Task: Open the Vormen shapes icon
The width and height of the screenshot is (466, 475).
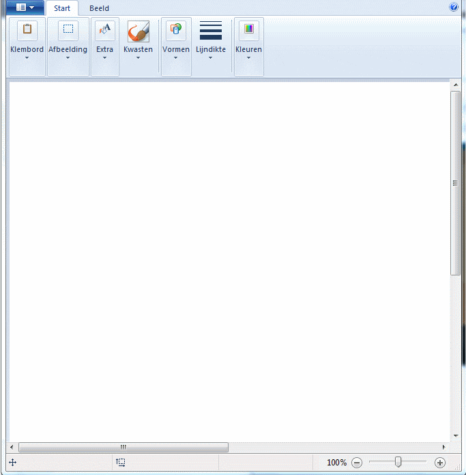Action: pos(176,30)
